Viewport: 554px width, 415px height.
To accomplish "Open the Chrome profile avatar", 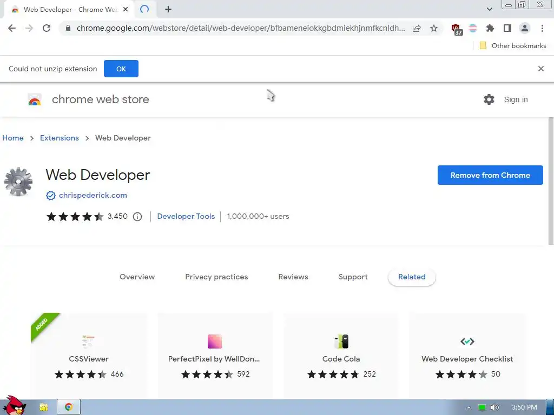I will point(525,28).
